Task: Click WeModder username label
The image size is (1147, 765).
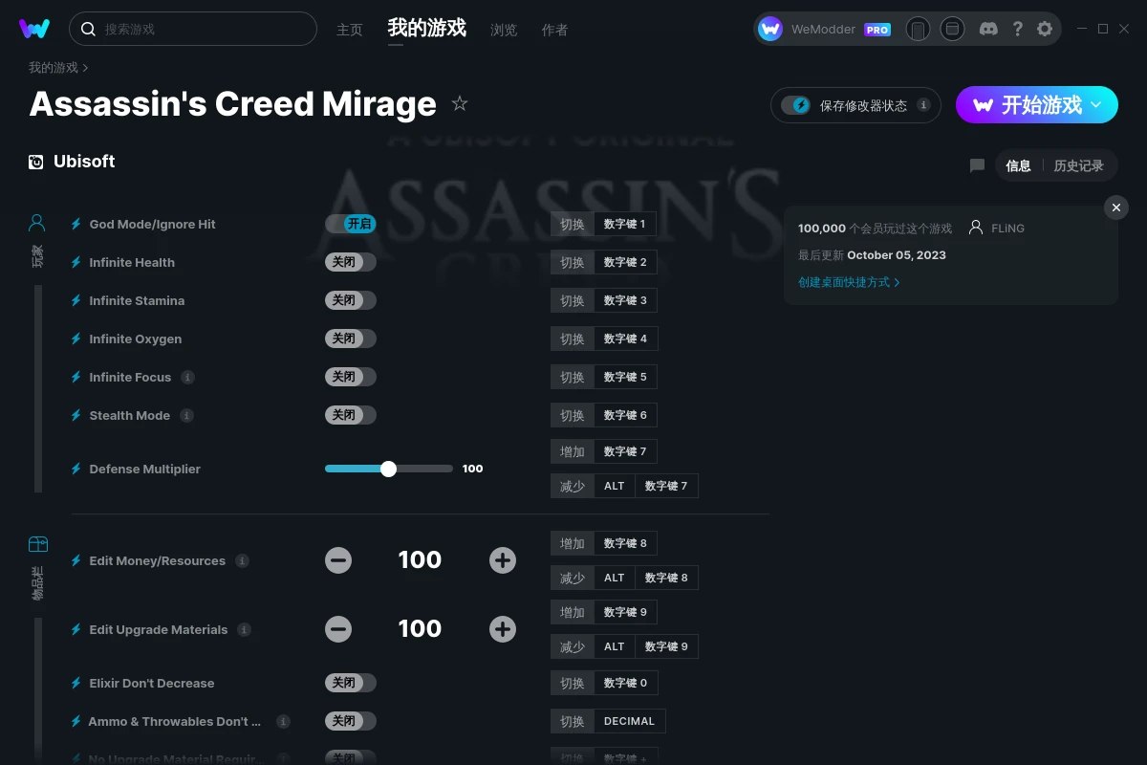Action: click(823, 30)
